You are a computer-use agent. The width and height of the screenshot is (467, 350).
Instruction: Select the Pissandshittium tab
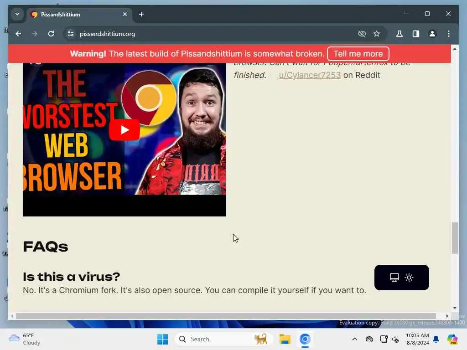(x=79, y=14)
